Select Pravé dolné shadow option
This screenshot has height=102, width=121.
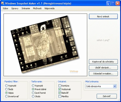click(x=39, y=89)
